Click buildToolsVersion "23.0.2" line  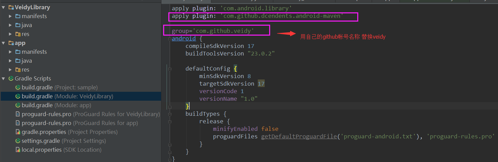coord(230,53)
